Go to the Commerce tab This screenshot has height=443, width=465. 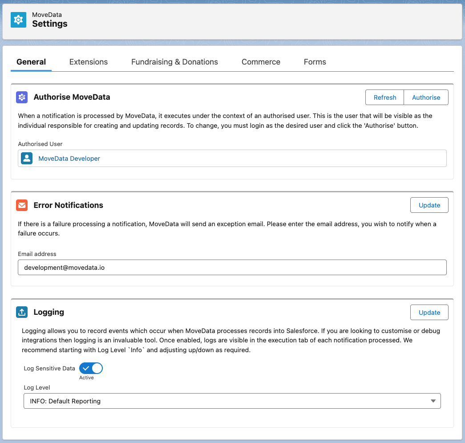[x=261, y=62]
